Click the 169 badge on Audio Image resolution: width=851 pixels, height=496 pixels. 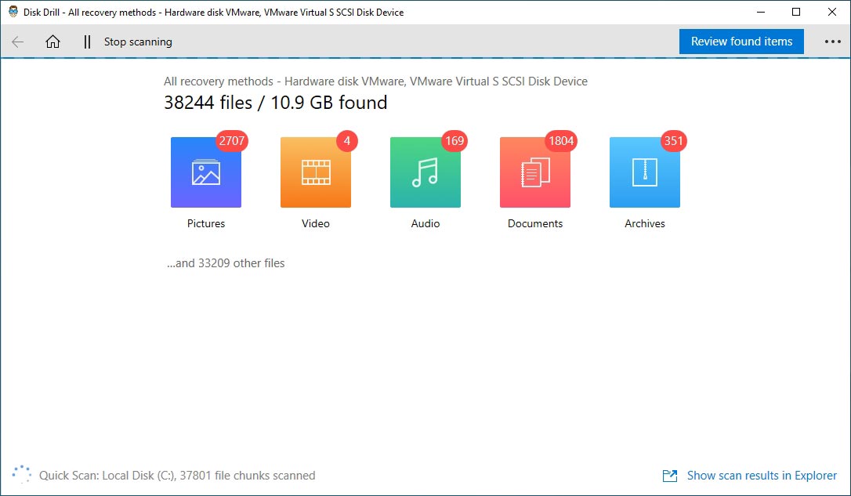(454, 141)
